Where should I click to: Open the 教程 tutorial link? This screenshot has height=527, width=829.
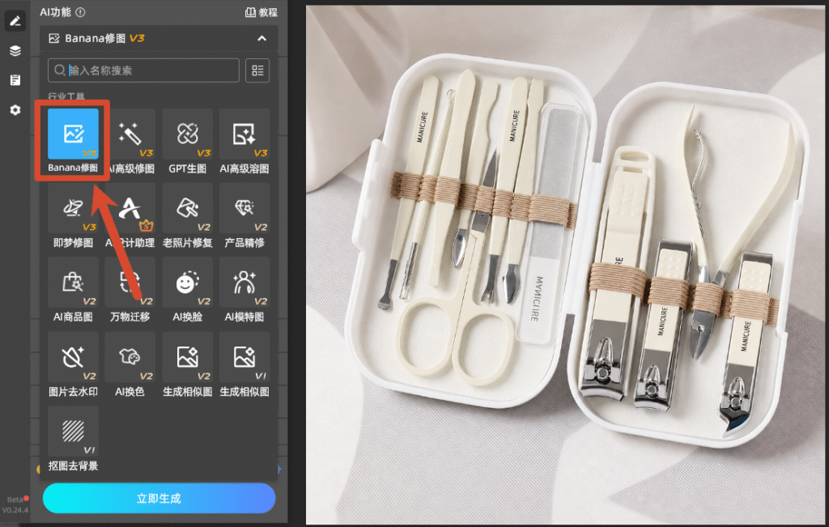pyautogui.click(x=261, y=12)
